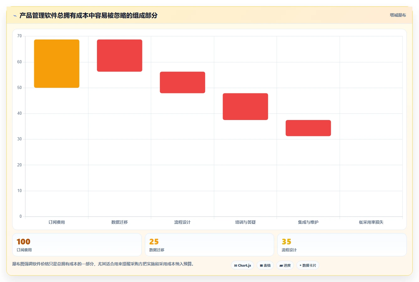The width and height of the screenshot is (419, 282).
Task: Click the 培训与答疑 x-axis label
Action: 245,222
